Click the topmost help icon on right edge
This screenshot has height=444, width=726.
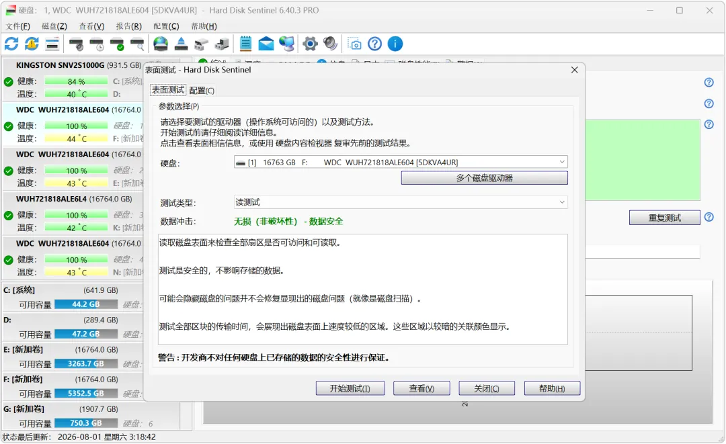(709, 83)
